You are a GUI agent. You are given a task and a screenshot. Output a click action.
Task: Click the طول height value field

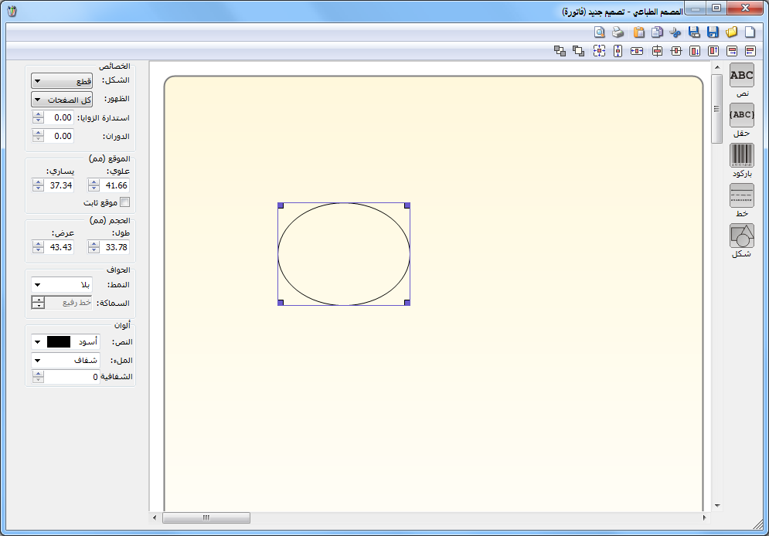coord(114,247)
